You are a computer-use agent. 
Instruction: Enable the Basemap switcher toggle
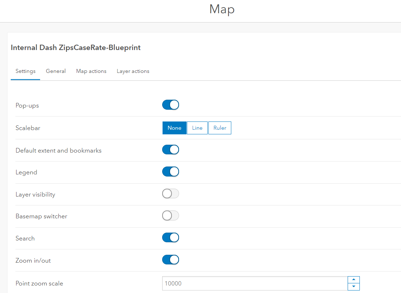pyautogui.click(x=170, y=216)
